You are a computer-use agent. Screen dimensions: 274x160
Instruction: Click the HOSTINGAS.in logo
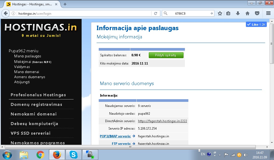41,27
